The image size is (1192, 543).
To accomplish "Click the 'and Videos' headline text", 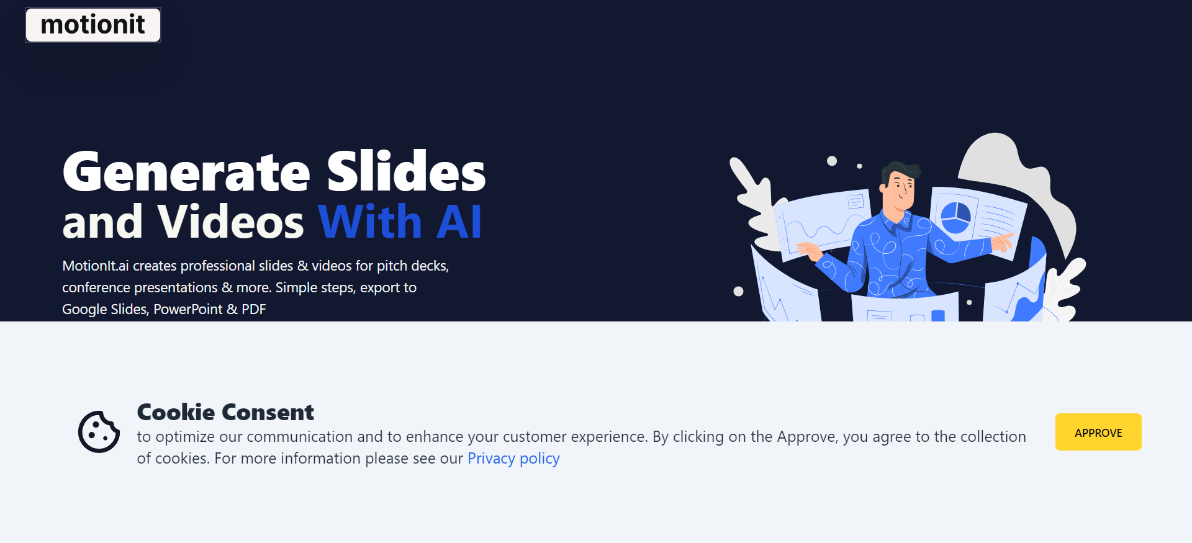I will [x=183, y=222].
